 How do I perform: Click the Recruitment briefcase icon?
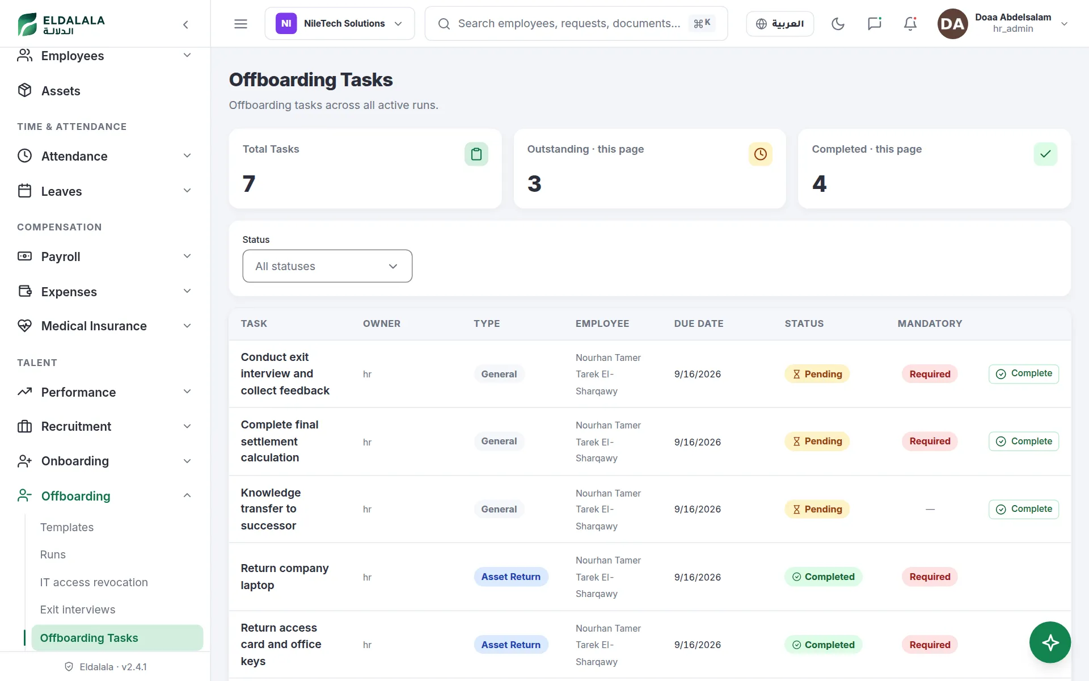pos(24,426)
